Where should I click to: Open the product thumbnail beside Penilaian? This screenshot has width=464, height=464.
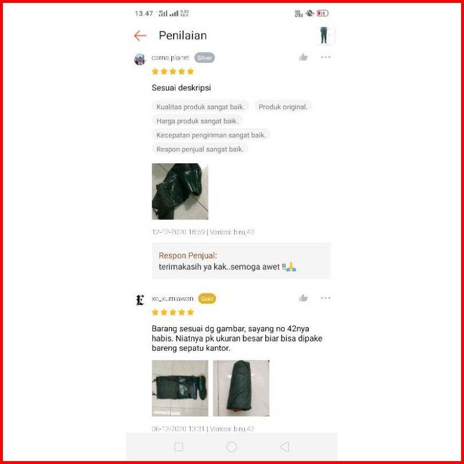tap(326, 36)
